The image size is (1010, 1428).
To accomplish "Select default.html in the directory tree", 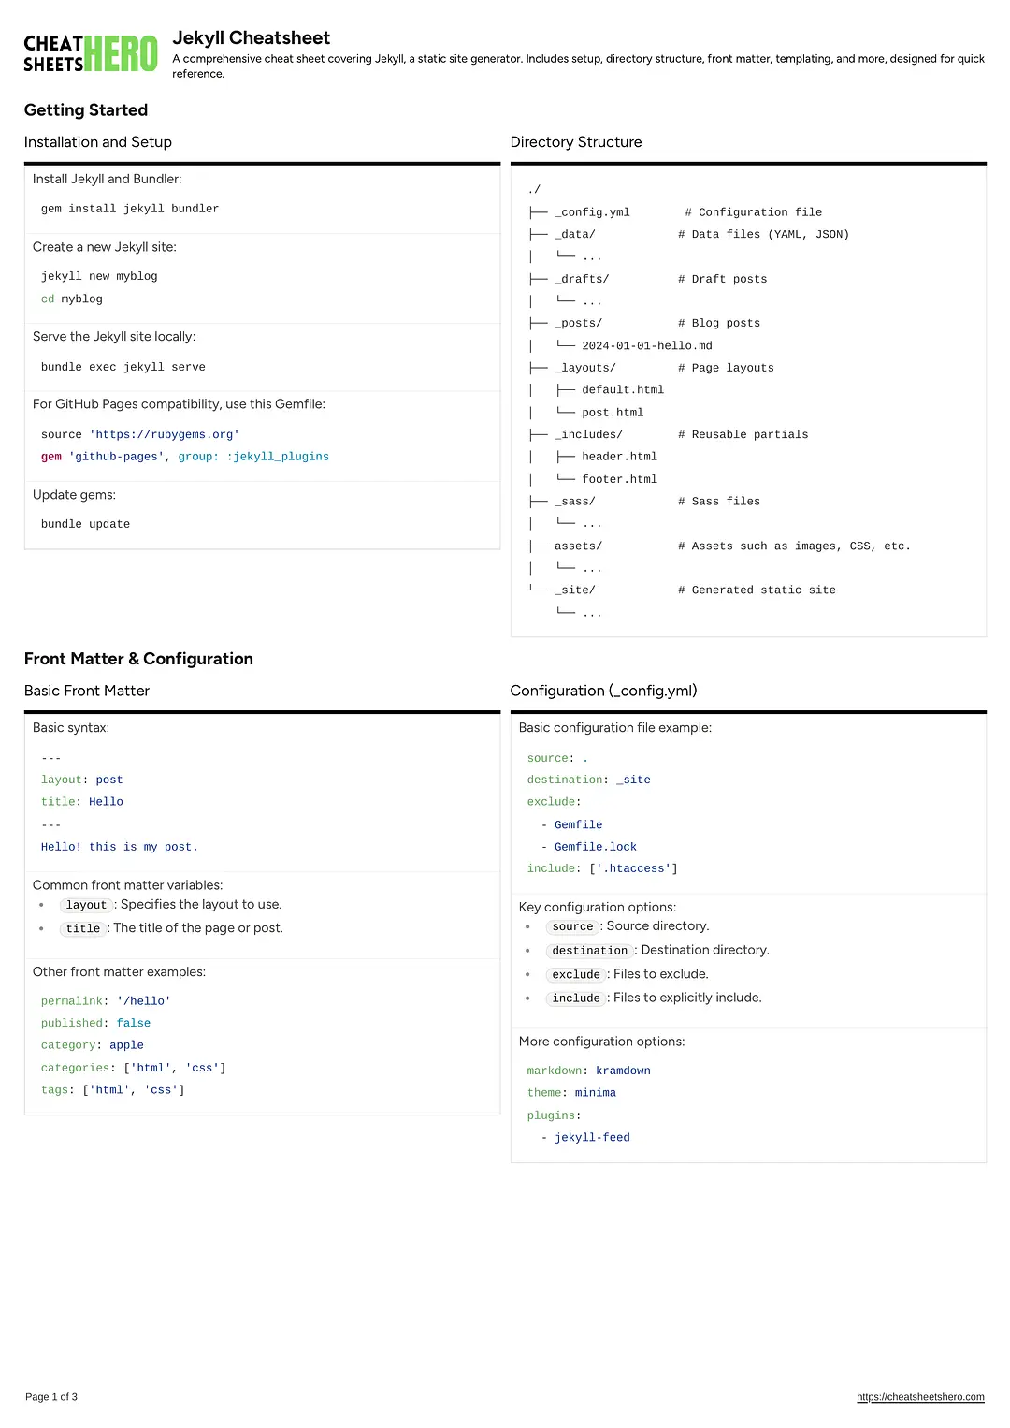I will 622,390.
